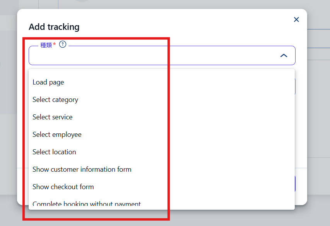This screenshot has width=330, height=226.
Task: Click the blue button edge behind the dropdown list
Action: (296, 184)
